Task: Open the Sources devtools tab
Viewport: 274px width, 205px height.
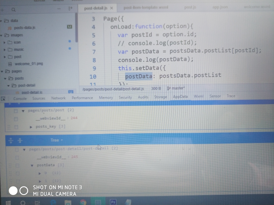Action: (x=39, y=98)
